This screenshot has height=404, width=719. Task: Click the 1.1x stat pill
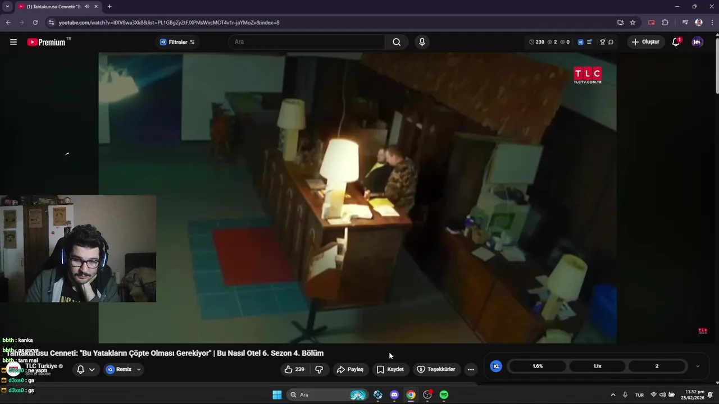tap(597, 366)
